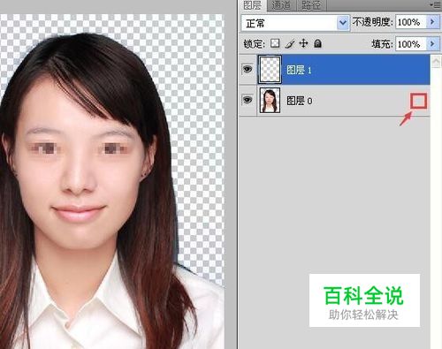The height and width of the screenshot is (349, 442).
Task: Click the 填充 fill value field
Action: (x=411, y=44)
